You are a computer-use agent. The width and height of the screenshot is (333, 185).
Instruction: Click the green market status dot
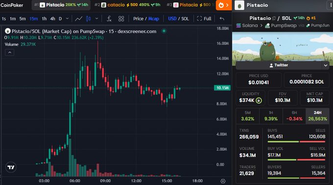[164, 31]
